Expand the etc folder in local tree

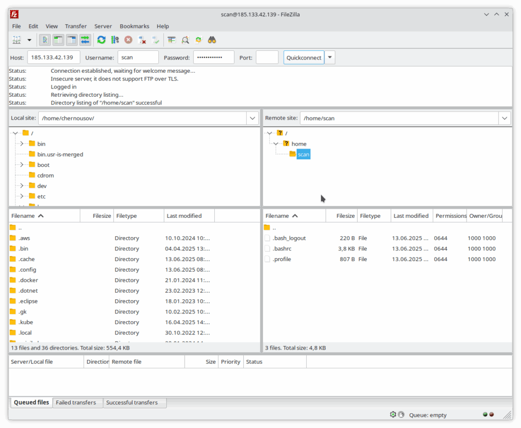(x=22, y=196)
